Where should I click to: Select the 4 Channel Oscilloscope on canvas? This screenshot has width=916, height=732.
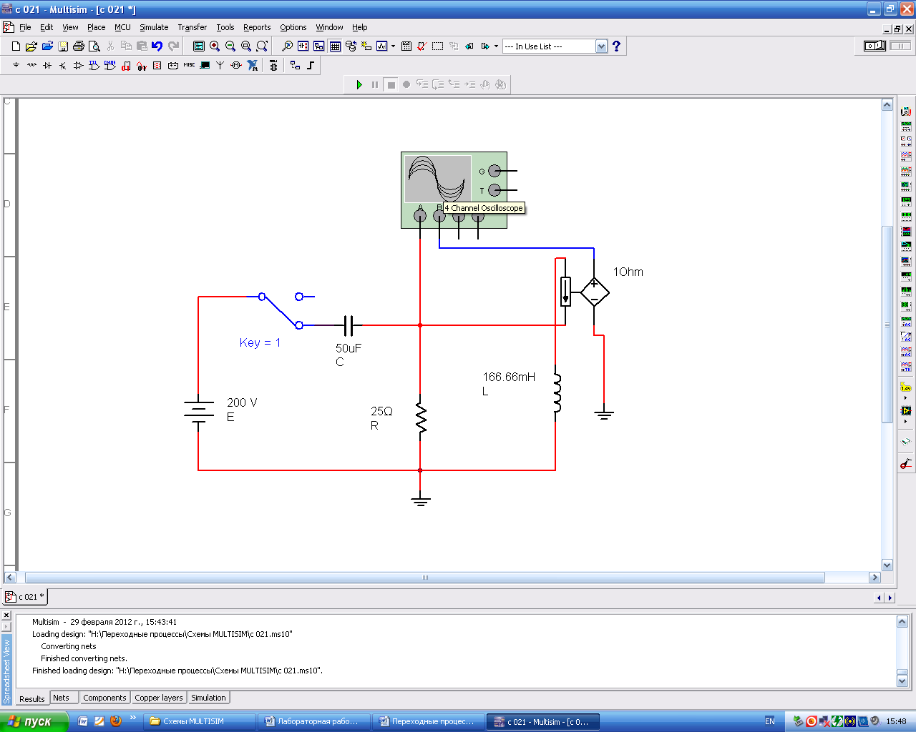454,189
